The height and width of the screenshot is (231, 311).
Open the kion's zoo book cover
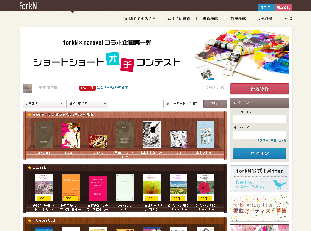point(44,134)
